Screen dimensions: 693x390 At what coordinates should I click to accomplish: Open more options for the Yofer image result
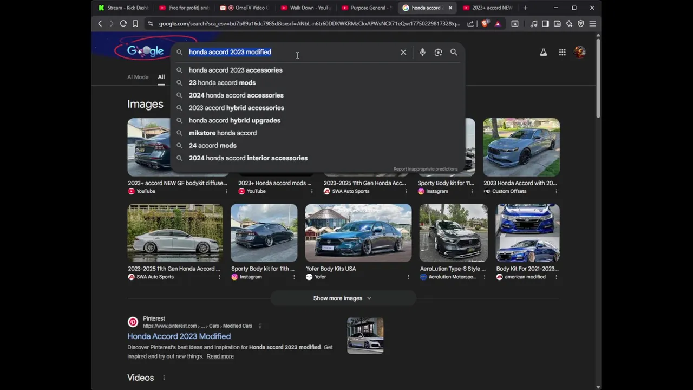click(408, 277)
